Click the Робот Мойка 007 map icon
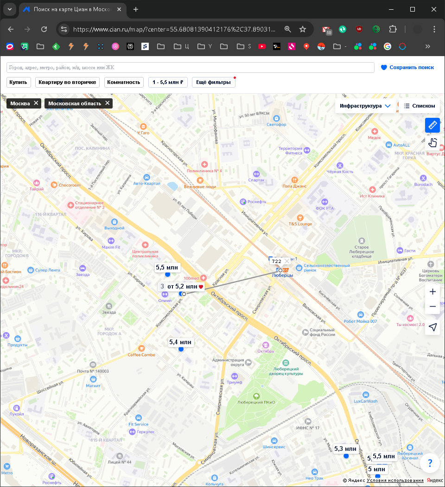Screen dimensions: 445x487 [x=360, y=314]
